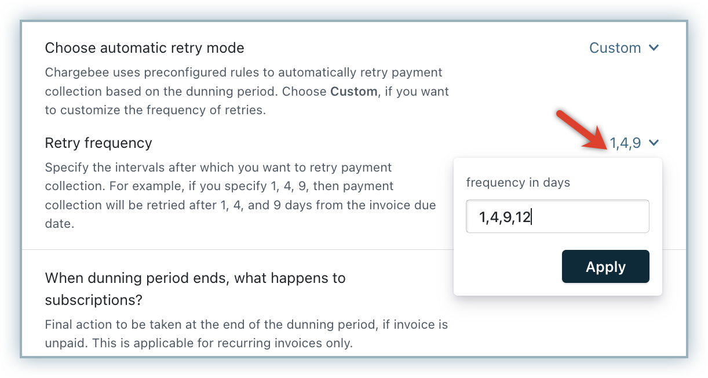Expand the 1,4,9 retry frequency selector
Viewport: 708px width, 378px height.
(x=625, y=143)
